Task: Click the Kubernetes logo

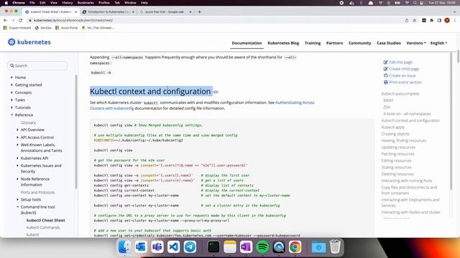Action: click(29, 42)
